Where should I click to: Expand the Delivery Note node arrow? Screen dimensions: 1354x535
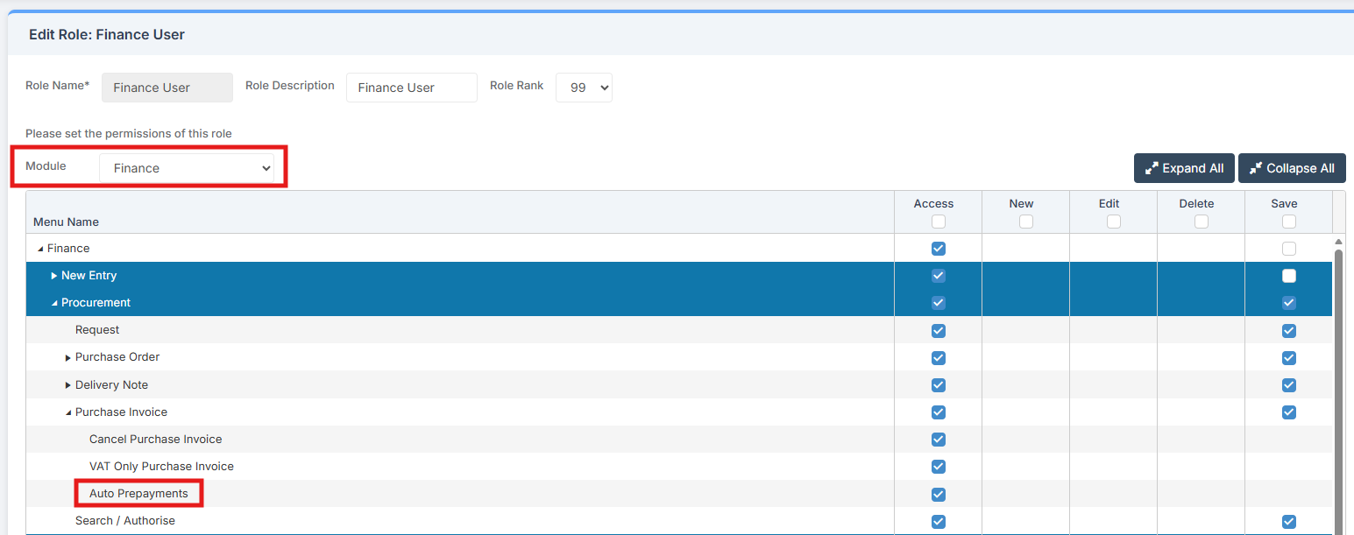click(x=68, y=385)
